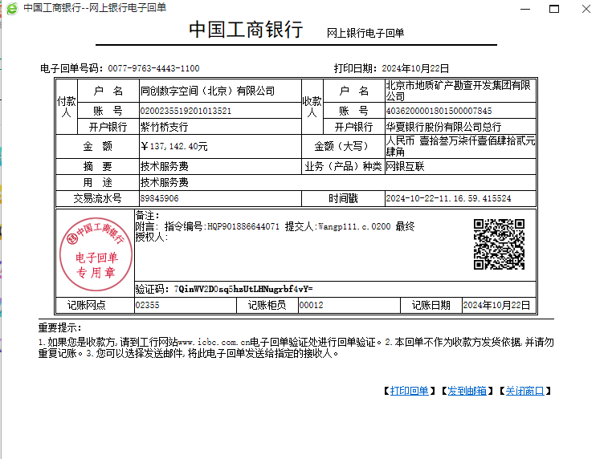Click instruction number HQP901886644071
This screenshot has width=604, height=459.
pos(243,226)
